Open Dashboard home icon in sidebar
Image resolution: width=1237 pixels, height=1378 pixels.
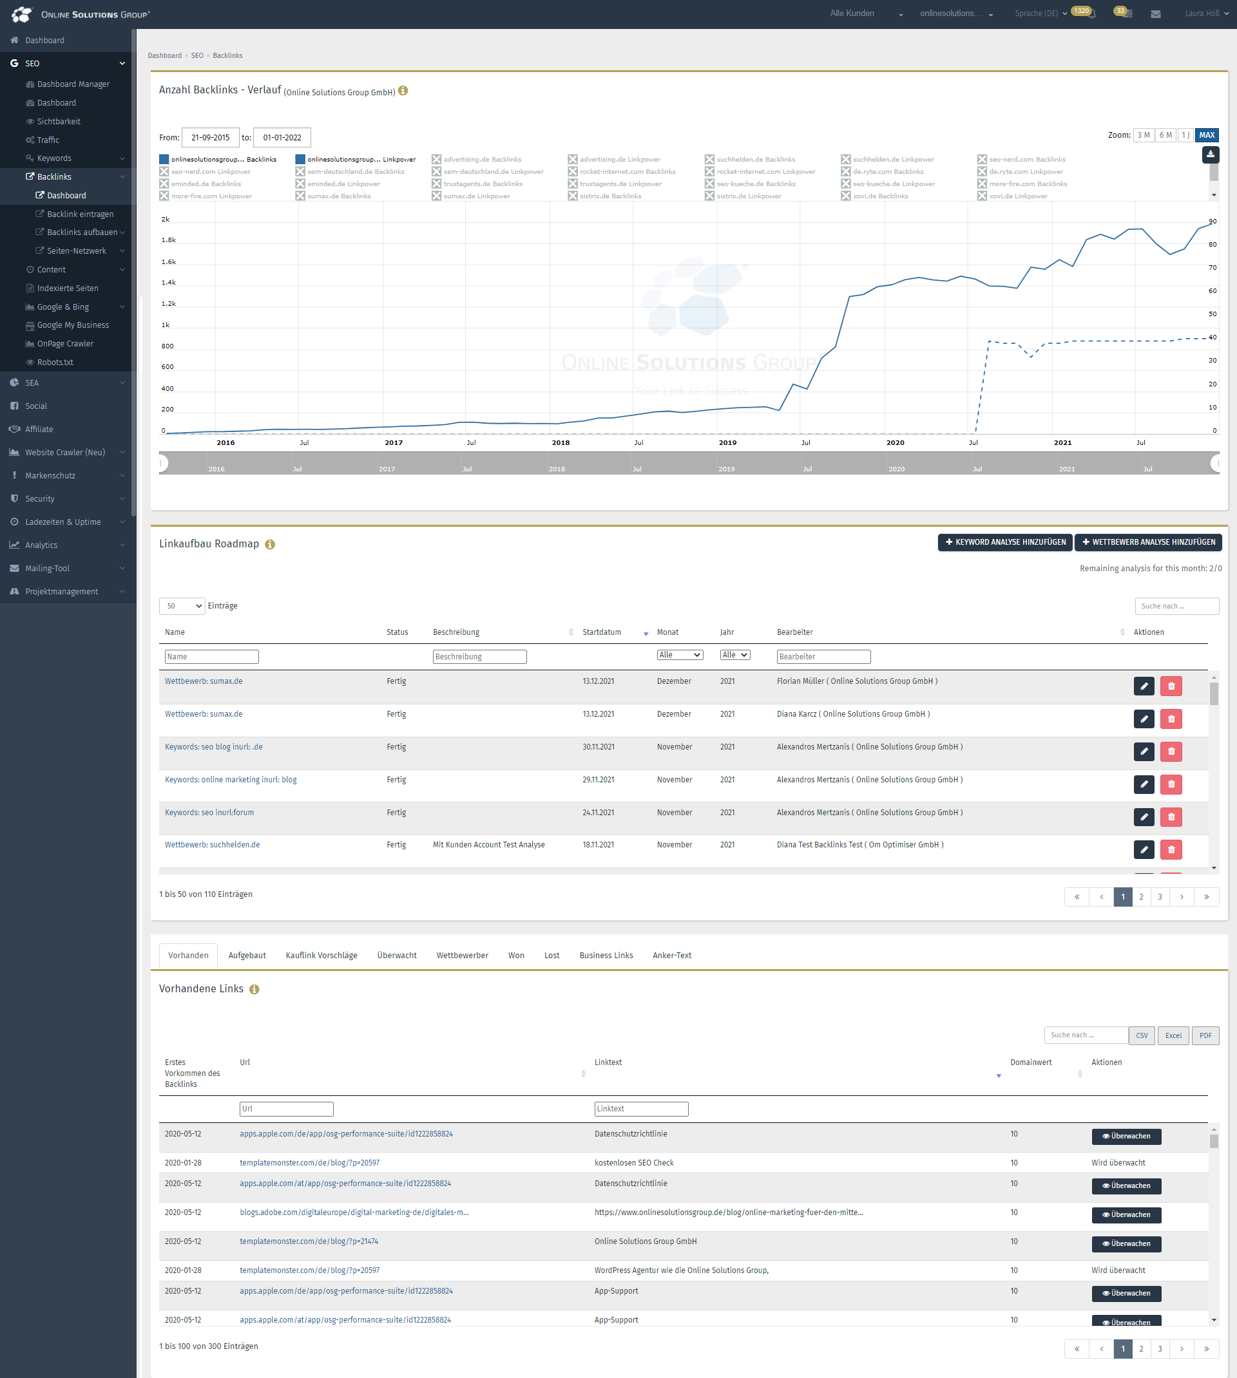coord(14,40)
